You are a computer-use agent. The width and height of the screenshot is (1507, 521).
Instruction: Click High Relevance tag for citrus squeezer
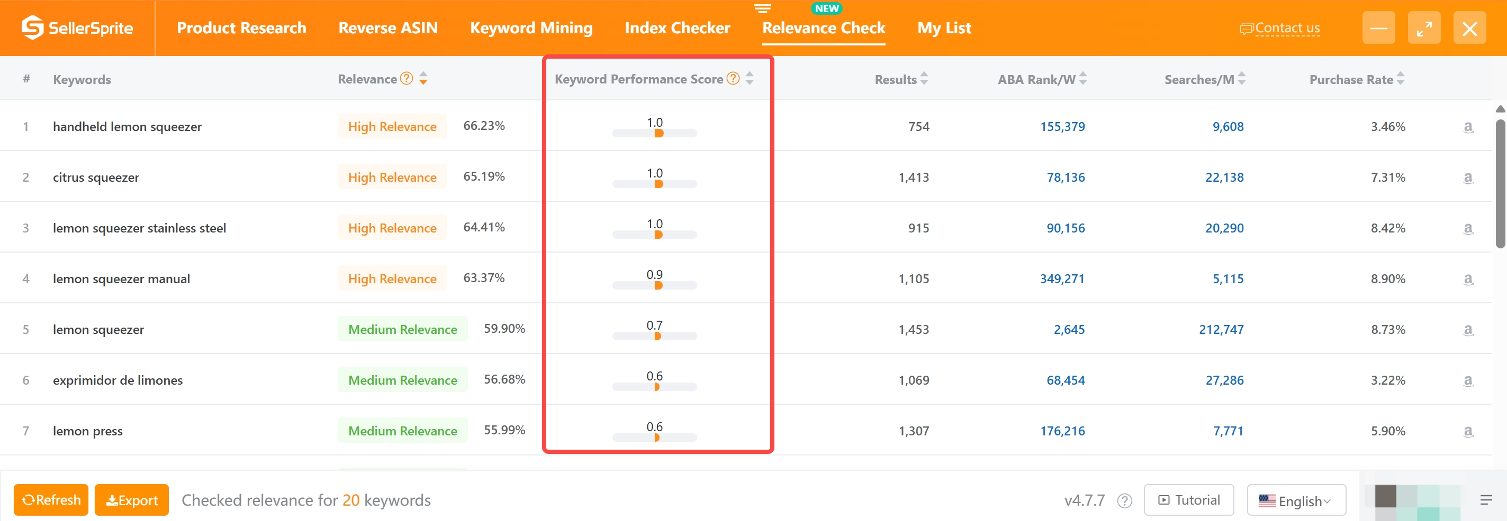pyautogui.click(x=392, y=177)
